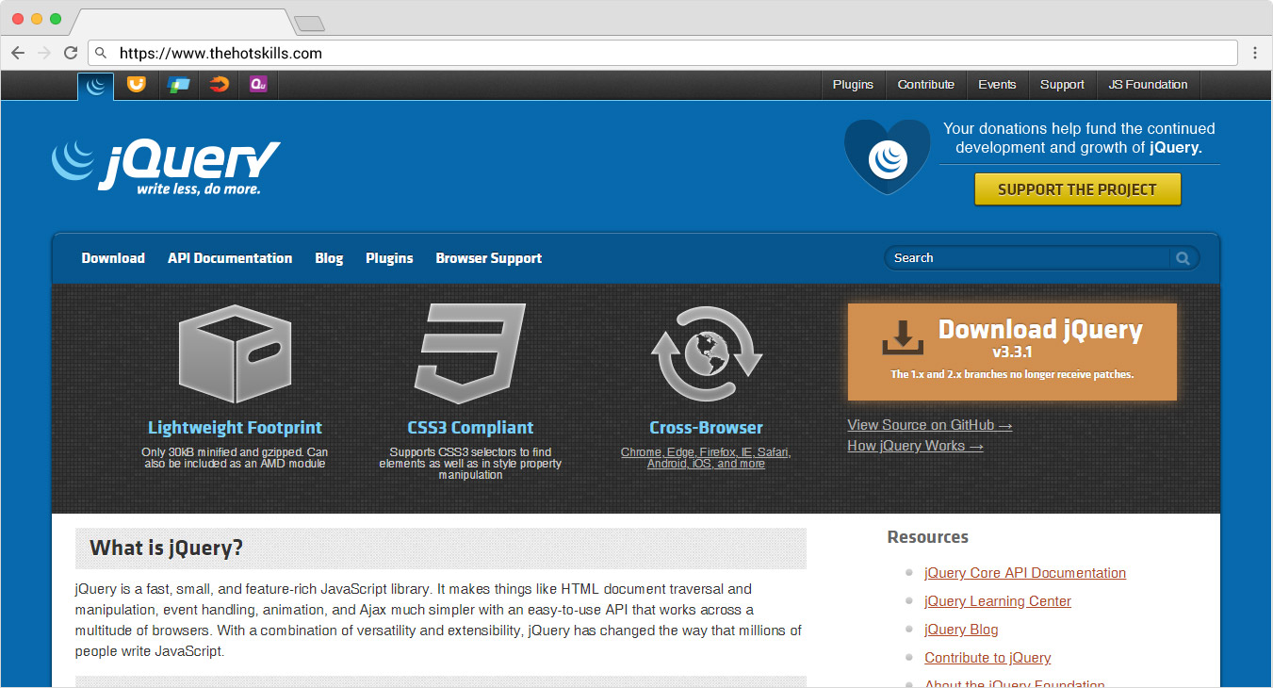Open API Documentation in main navigation

coord(230,258)
